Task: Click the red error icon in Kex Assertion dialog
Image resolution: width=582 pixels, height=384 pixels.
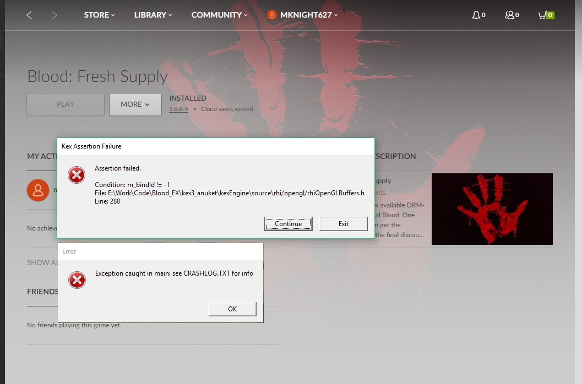Action: [77, 175]
